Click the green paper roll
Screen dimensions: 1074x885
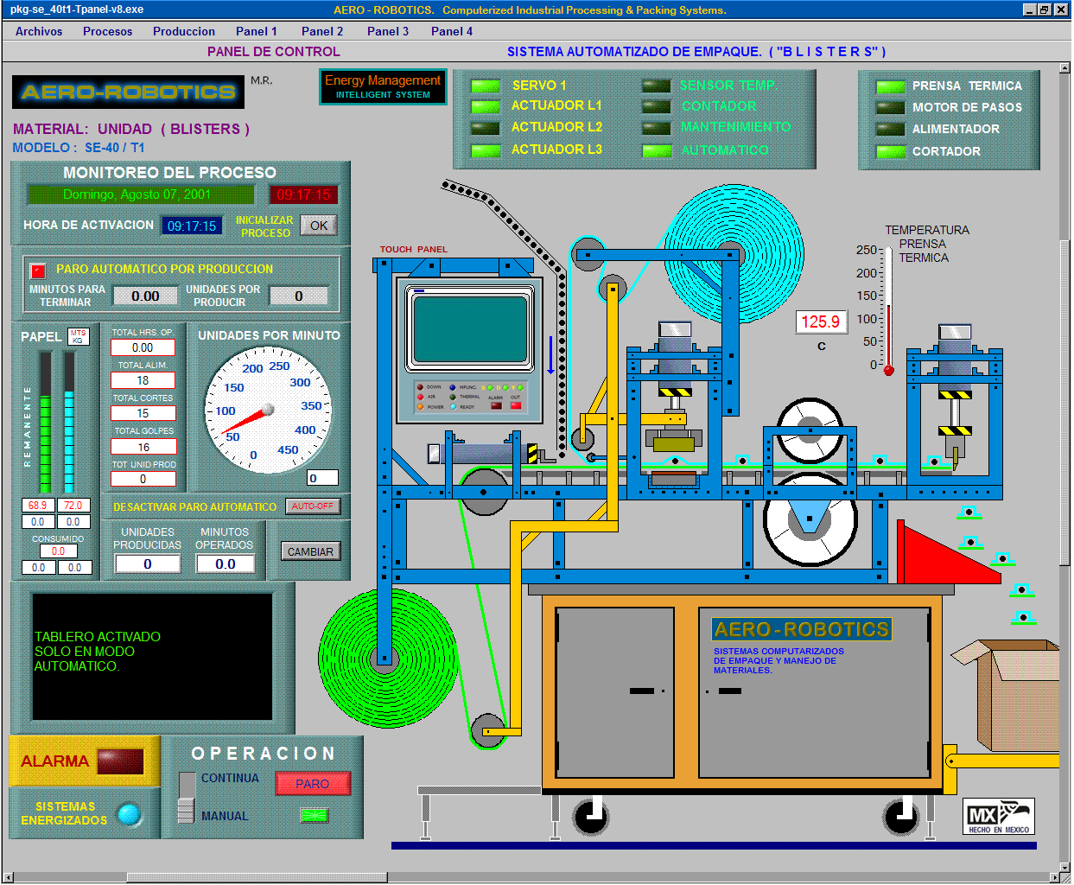click(x=386, y=659)
